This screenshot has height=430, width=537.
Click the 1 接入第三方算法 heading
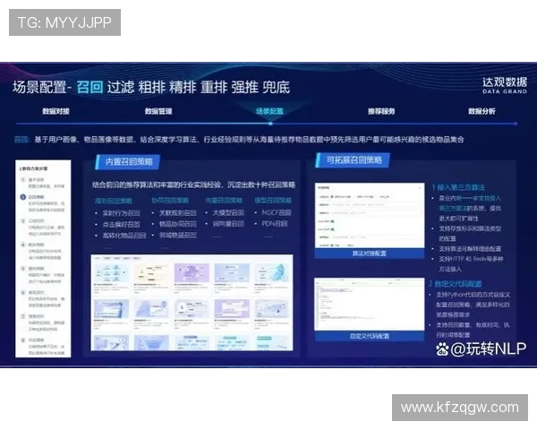[458, 187]
